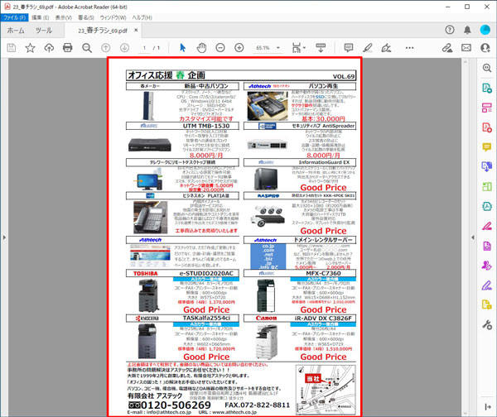Go to the ホーム tab

click(x=16, y=30)
